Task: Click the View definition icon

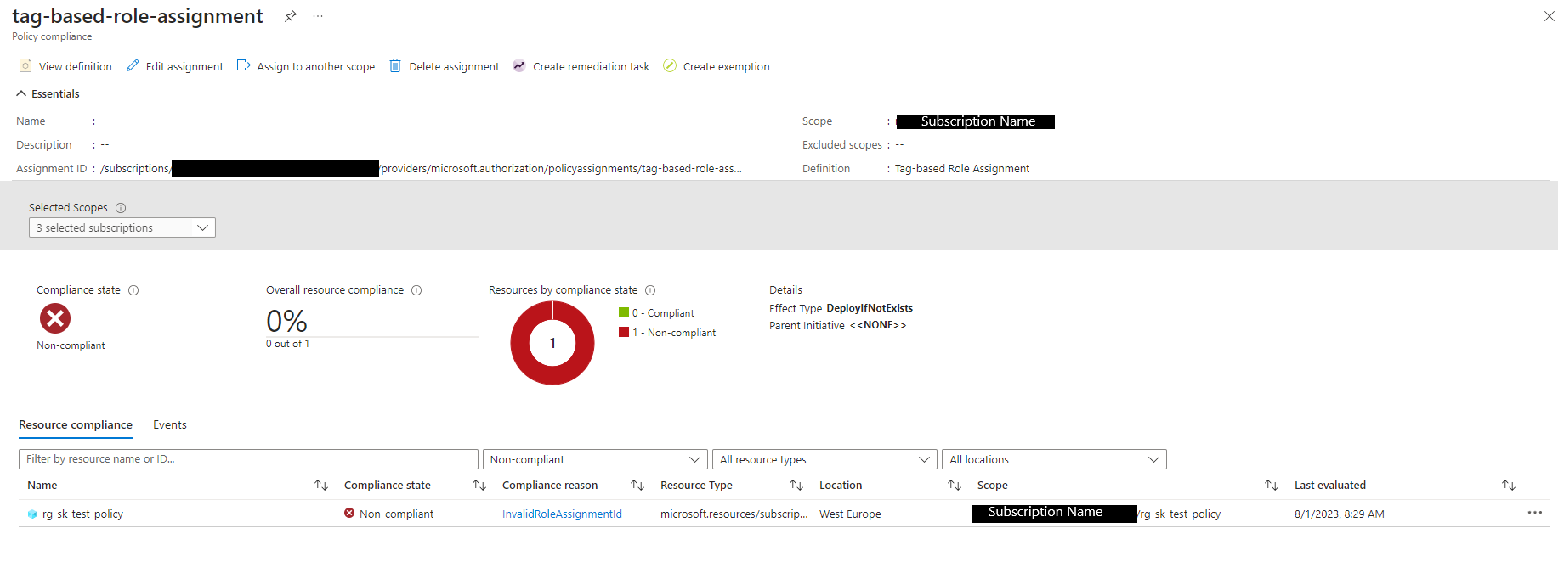Action: coord(25,66)
